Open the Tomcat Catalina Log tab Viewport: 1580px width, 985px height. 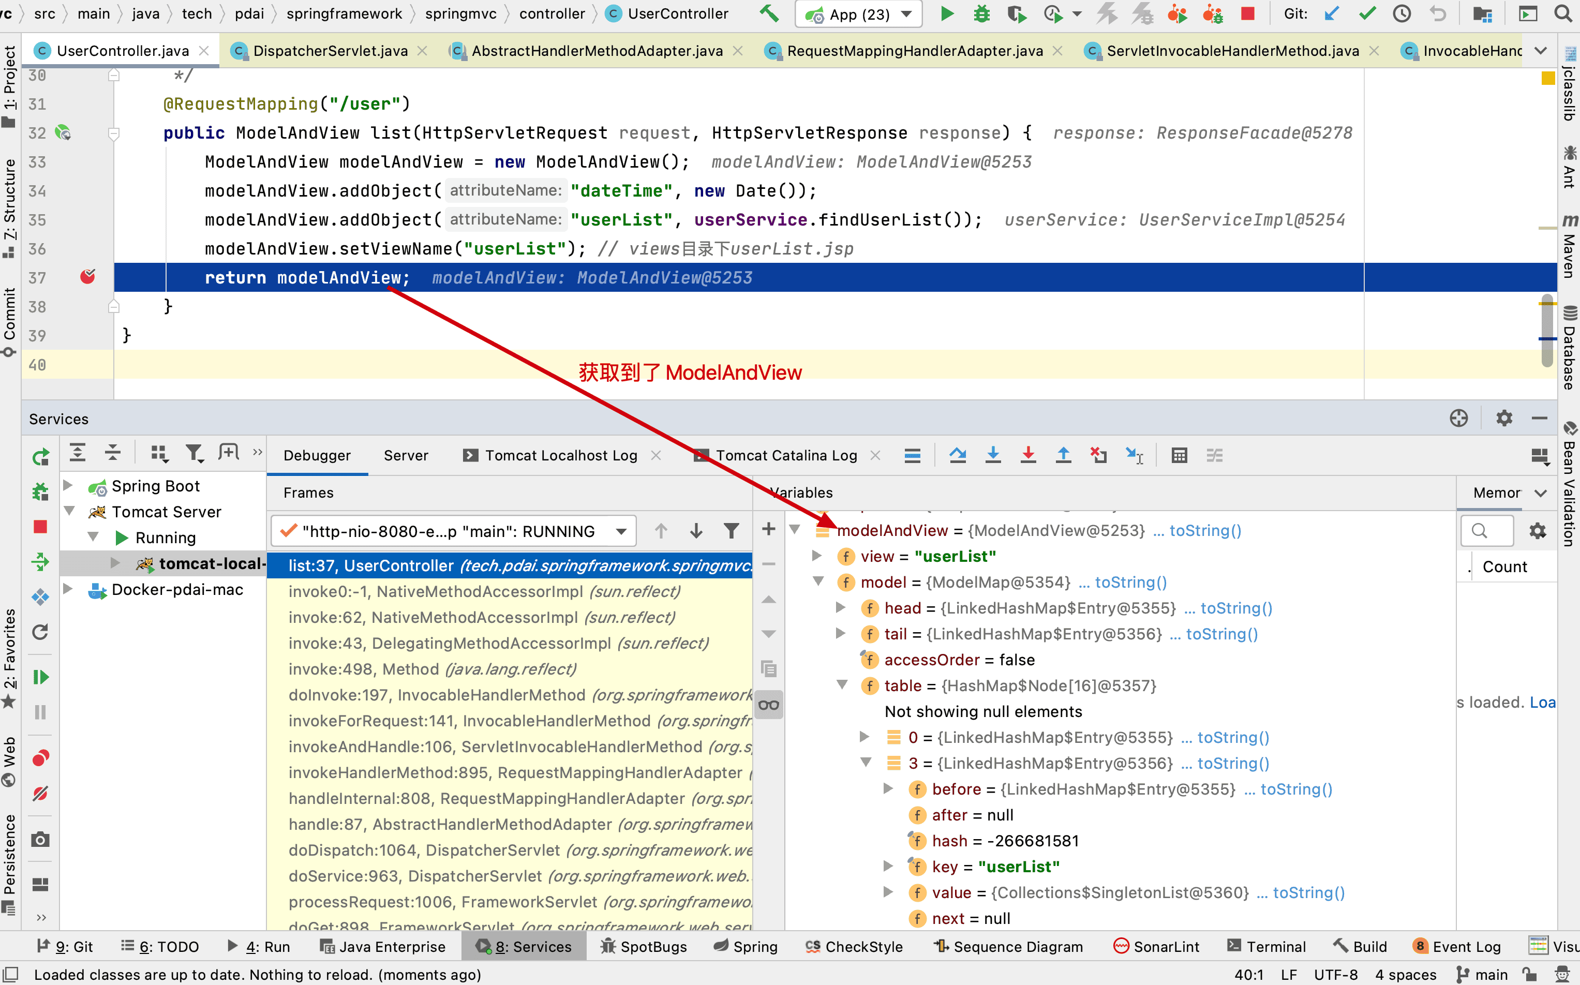(786, 455)
